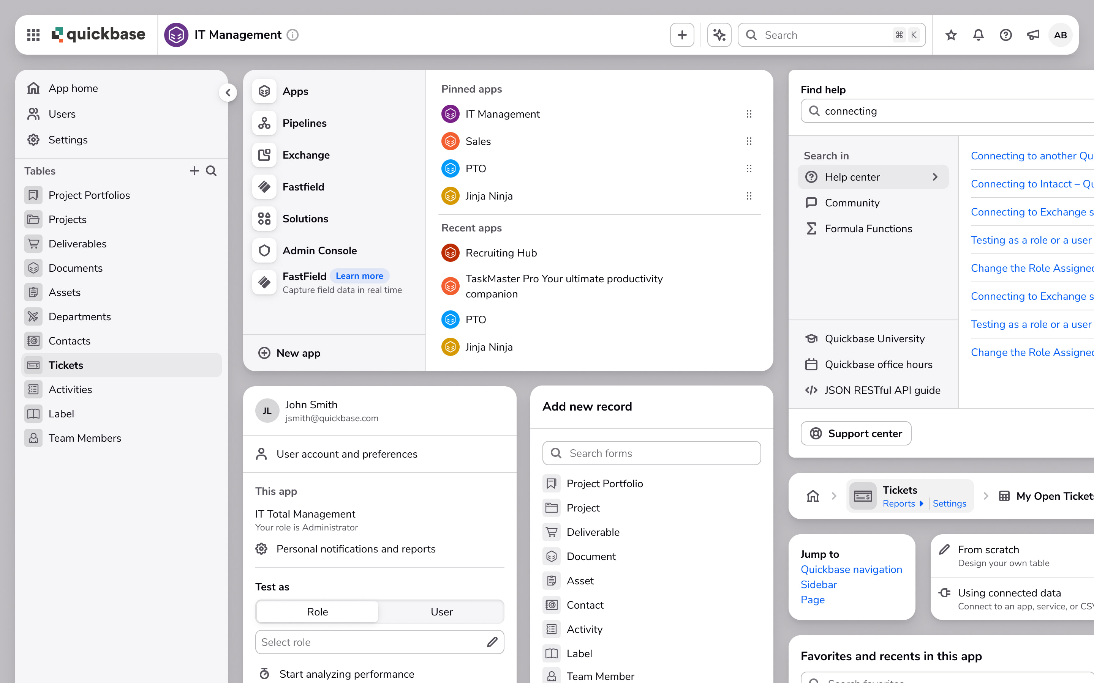Click drag handle for IT Management pinned app
The height and width of the screenshot is (683, 1094).
click(749, 114)
